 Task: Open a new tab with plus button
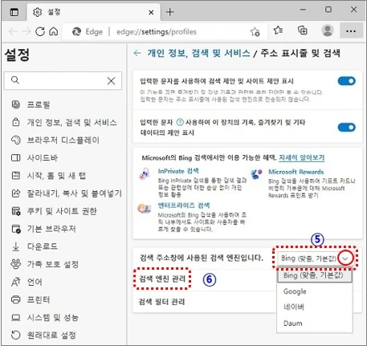pos(169,12)
